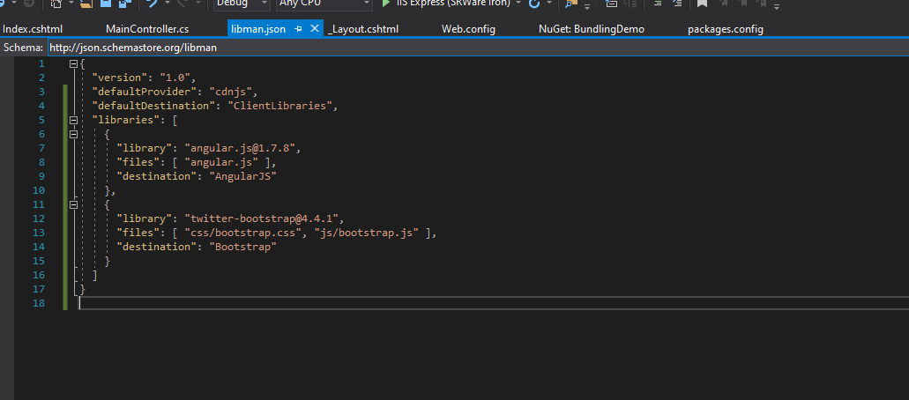Click the "AngularJS" destination value
Viewport: 909px width, 400px height.
pyautogui.click(x=242, y=176)
